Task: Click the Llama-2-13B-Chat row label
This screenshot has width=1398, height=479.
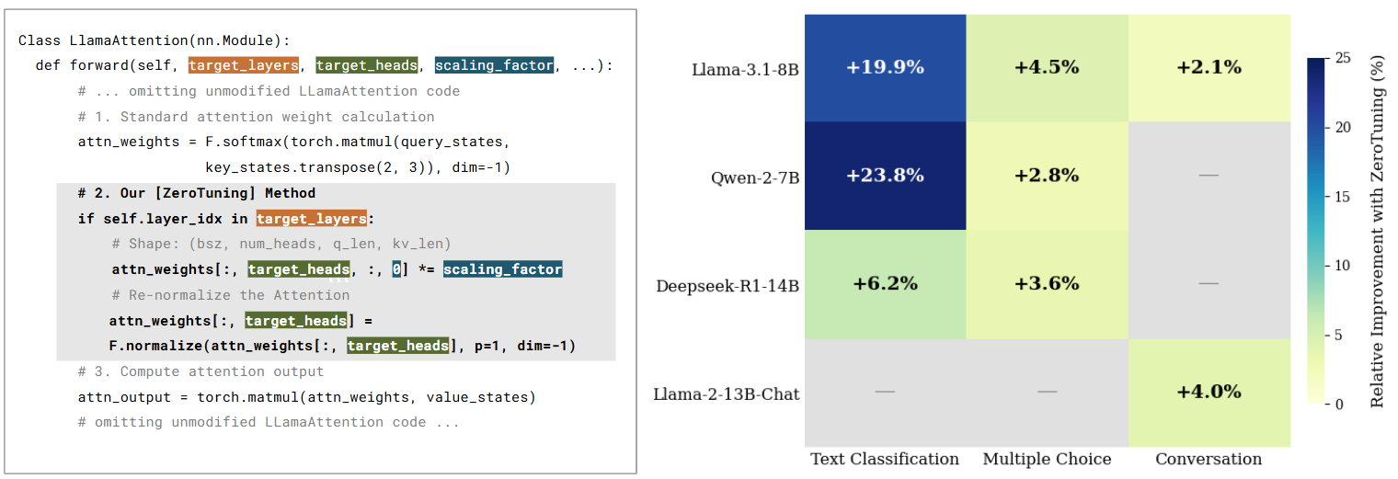Action: click(726, 393)
